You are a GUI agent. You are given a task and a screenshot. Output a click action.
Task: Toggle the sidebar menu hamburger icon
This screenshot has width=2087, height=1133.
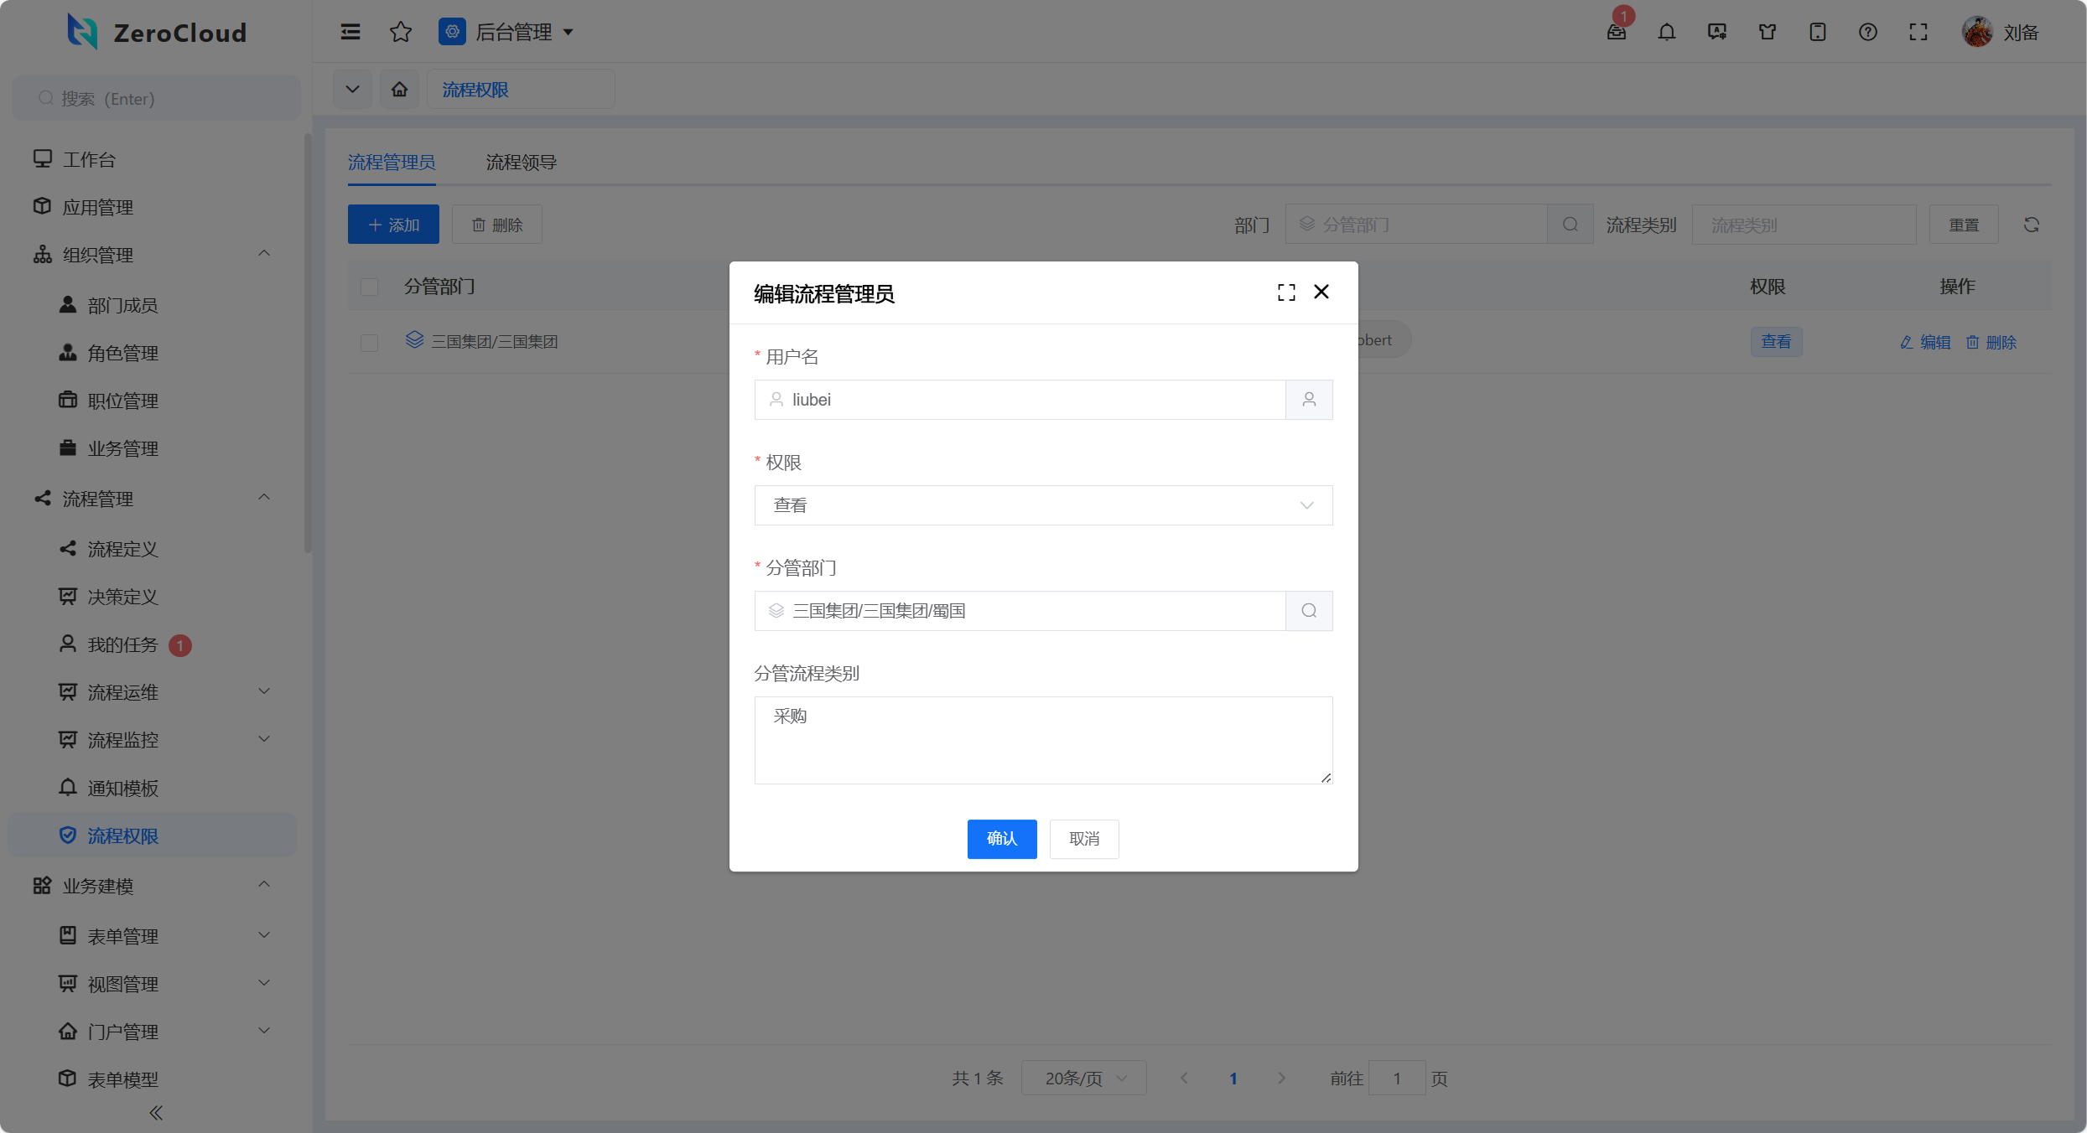point(350,32)
